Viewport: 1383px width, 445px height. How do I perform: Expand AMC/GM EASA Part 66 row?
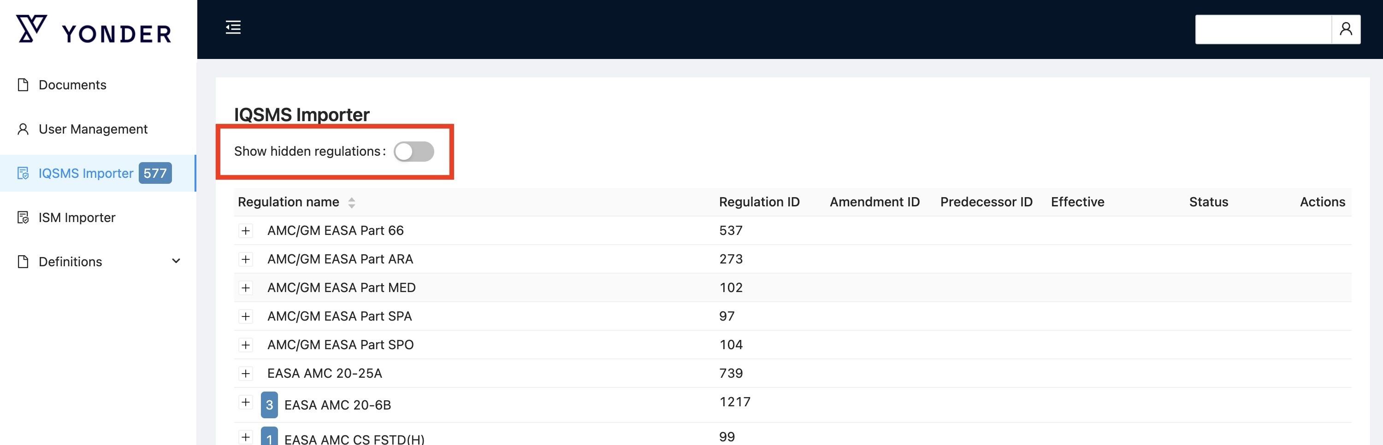pyautogui.click(x=245, y=231)
